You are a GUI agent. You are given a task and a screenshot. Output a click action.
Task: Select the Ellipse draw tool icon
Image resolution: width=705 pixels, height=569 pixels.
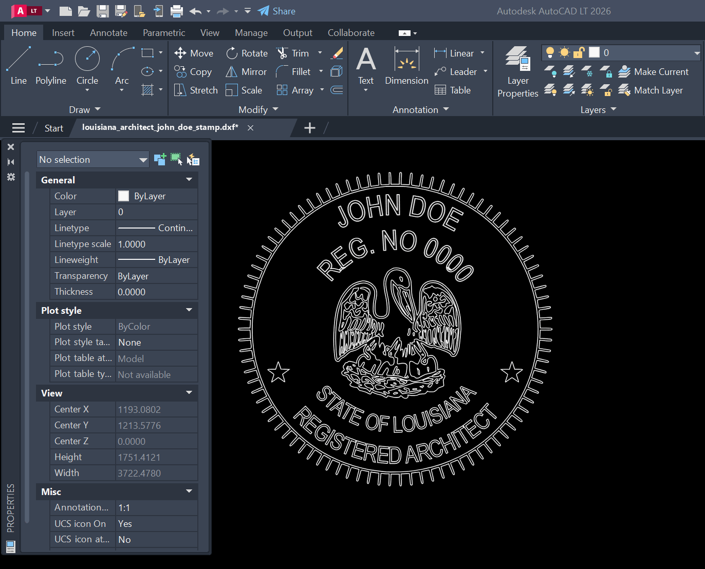click(147, 71)
